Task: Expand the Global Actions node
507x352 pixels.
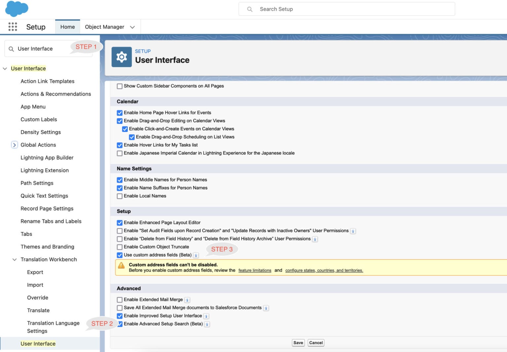Action: 14,145
